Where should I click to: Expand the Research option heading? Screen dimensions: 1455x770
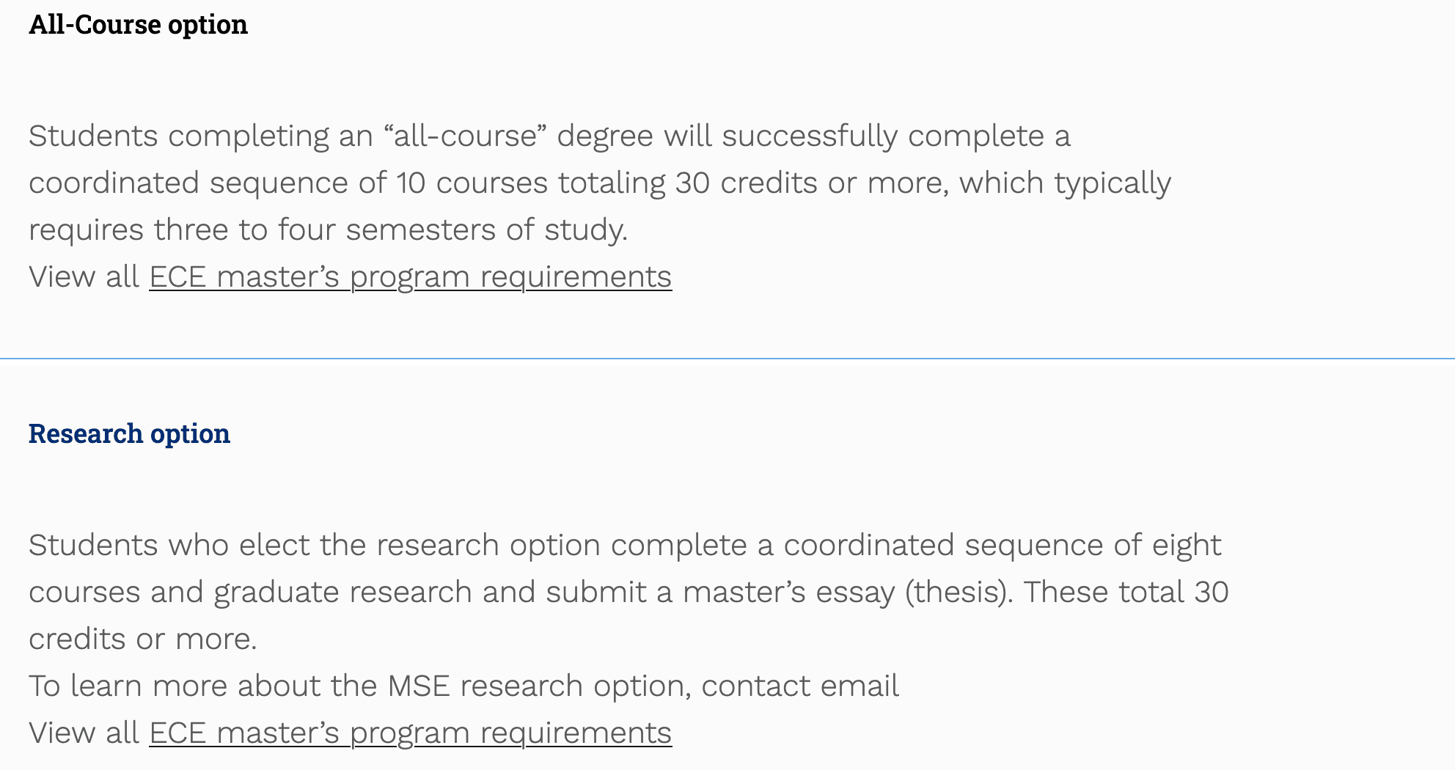[x=129, y=433]
